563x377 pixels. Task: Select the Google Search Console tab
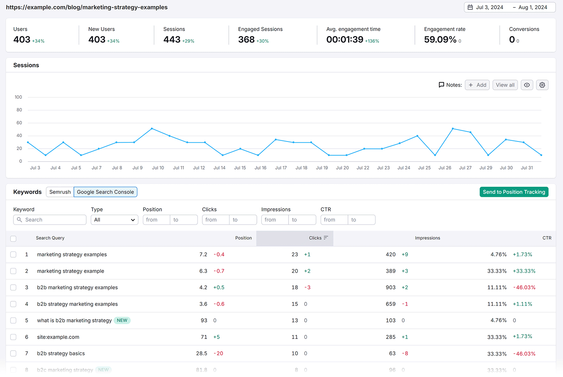[x=105, y=192]
